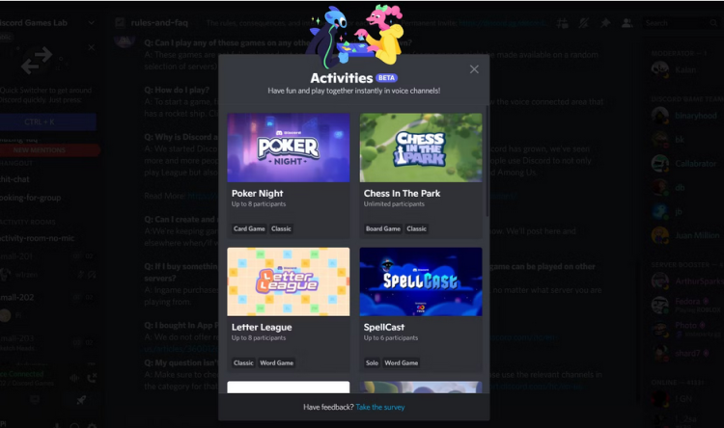724x428 pixels.
Task: Open binaryhood's profile in the member list
Action: click(685, 116)
